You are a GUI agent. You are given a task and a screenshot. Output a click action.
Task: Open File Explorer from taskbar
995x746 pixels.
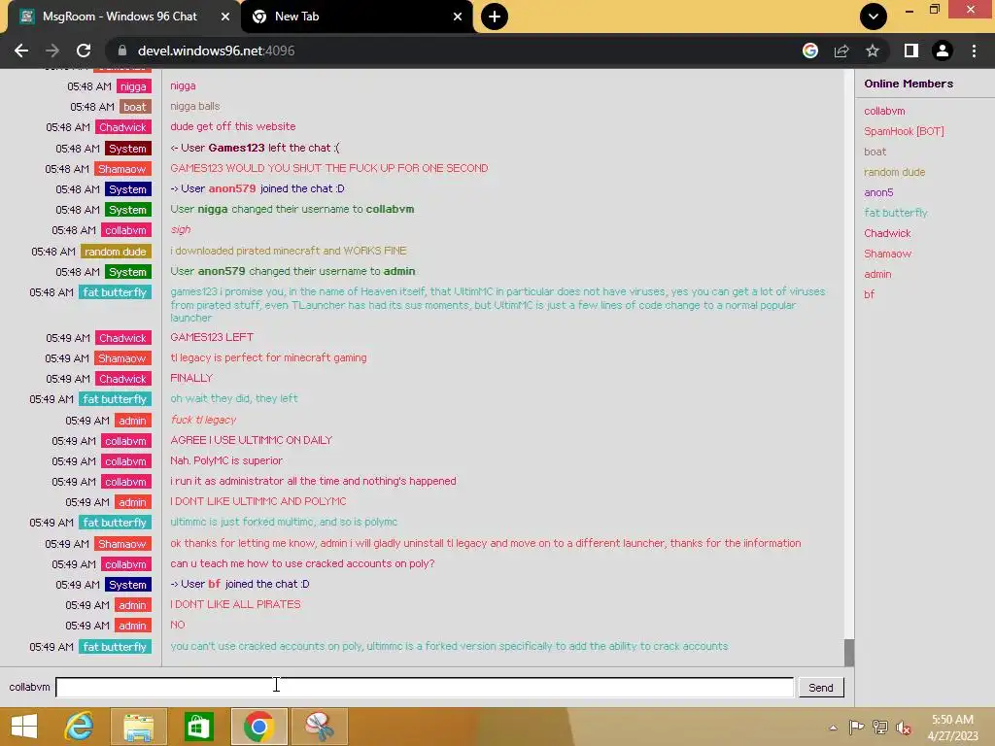pos(138,727)
